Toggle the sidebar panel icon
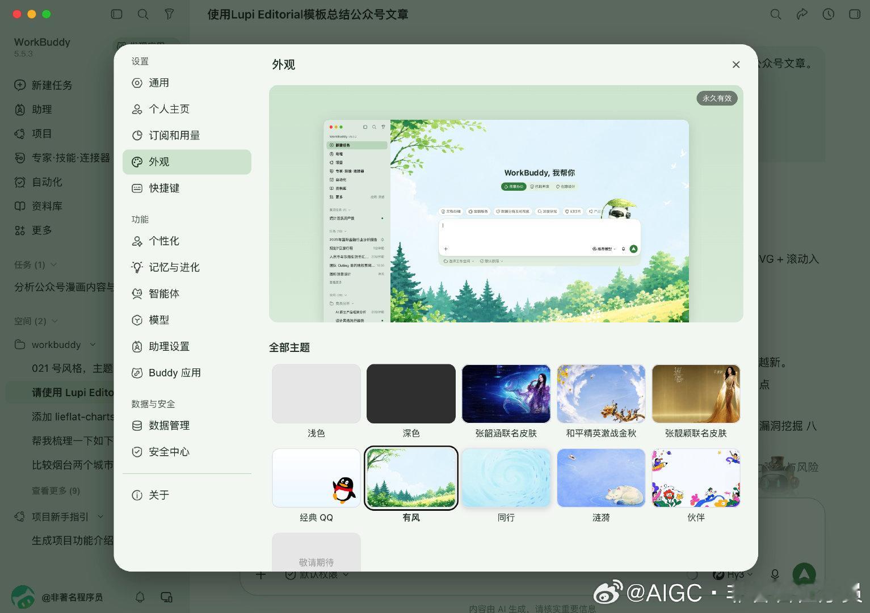This screenshot has width=870, height=613. pyautogui.click(x=117, y=14)
